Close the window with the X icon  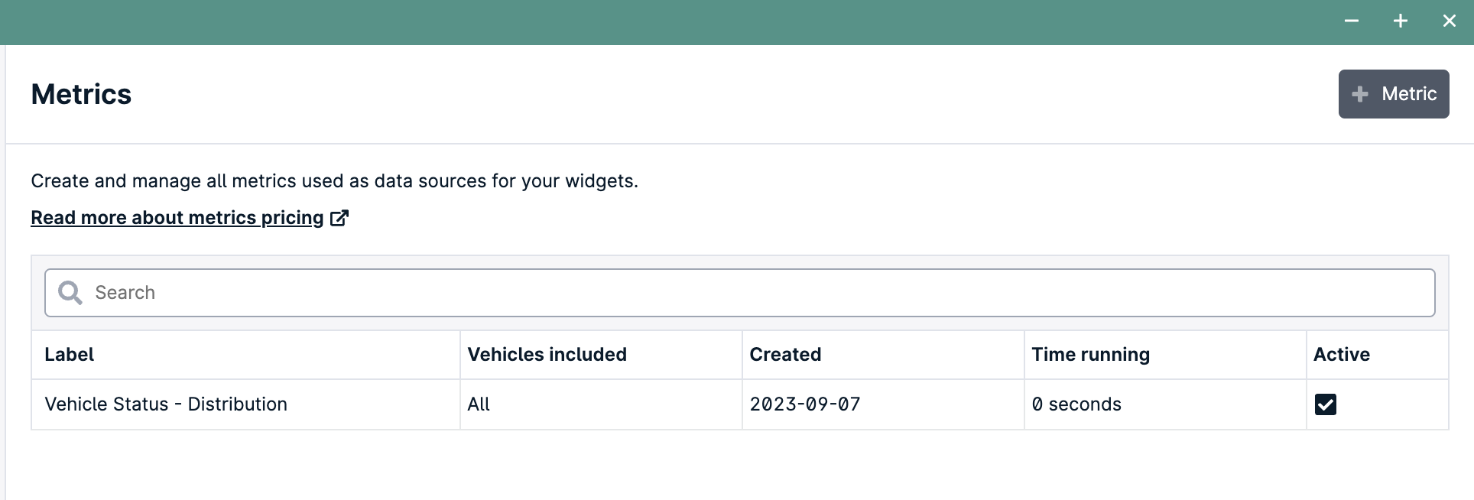[1450, 21]
